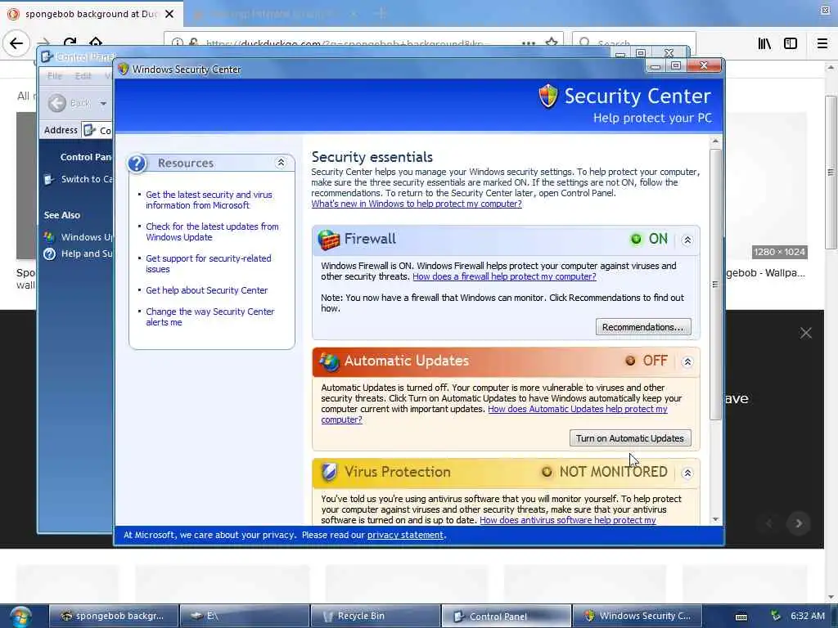Open Get latest security and virus information link
The height and width of the screenshot is (628, 838).
209,200
